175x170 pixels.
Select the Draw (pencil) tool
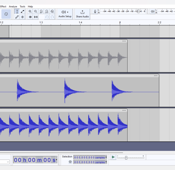17,17
